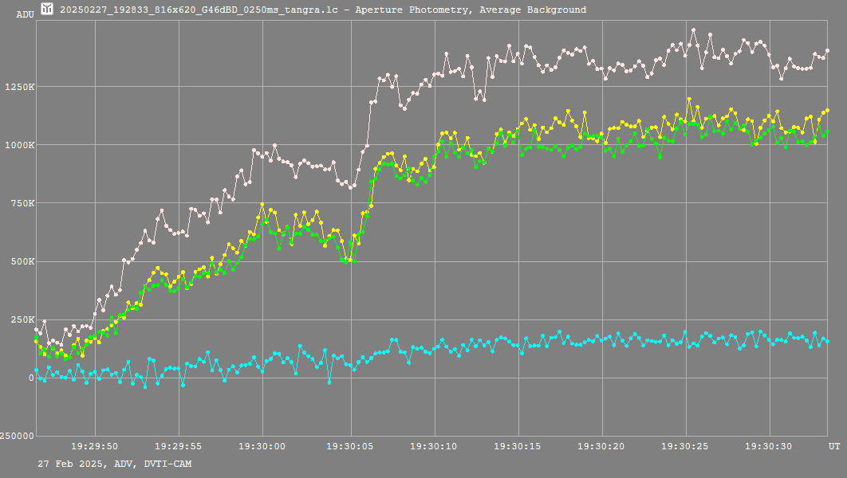Image resolution: width=847 pixels, height=478 pixels.
Task: Click the 750K y-axis label
Action: point(21,203)
